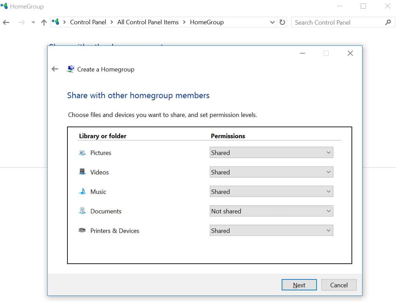The height and width of the screenshot is (302, 396).
Task: Go back in the Create a Homegroup wizard
Action: click(55, 69)
